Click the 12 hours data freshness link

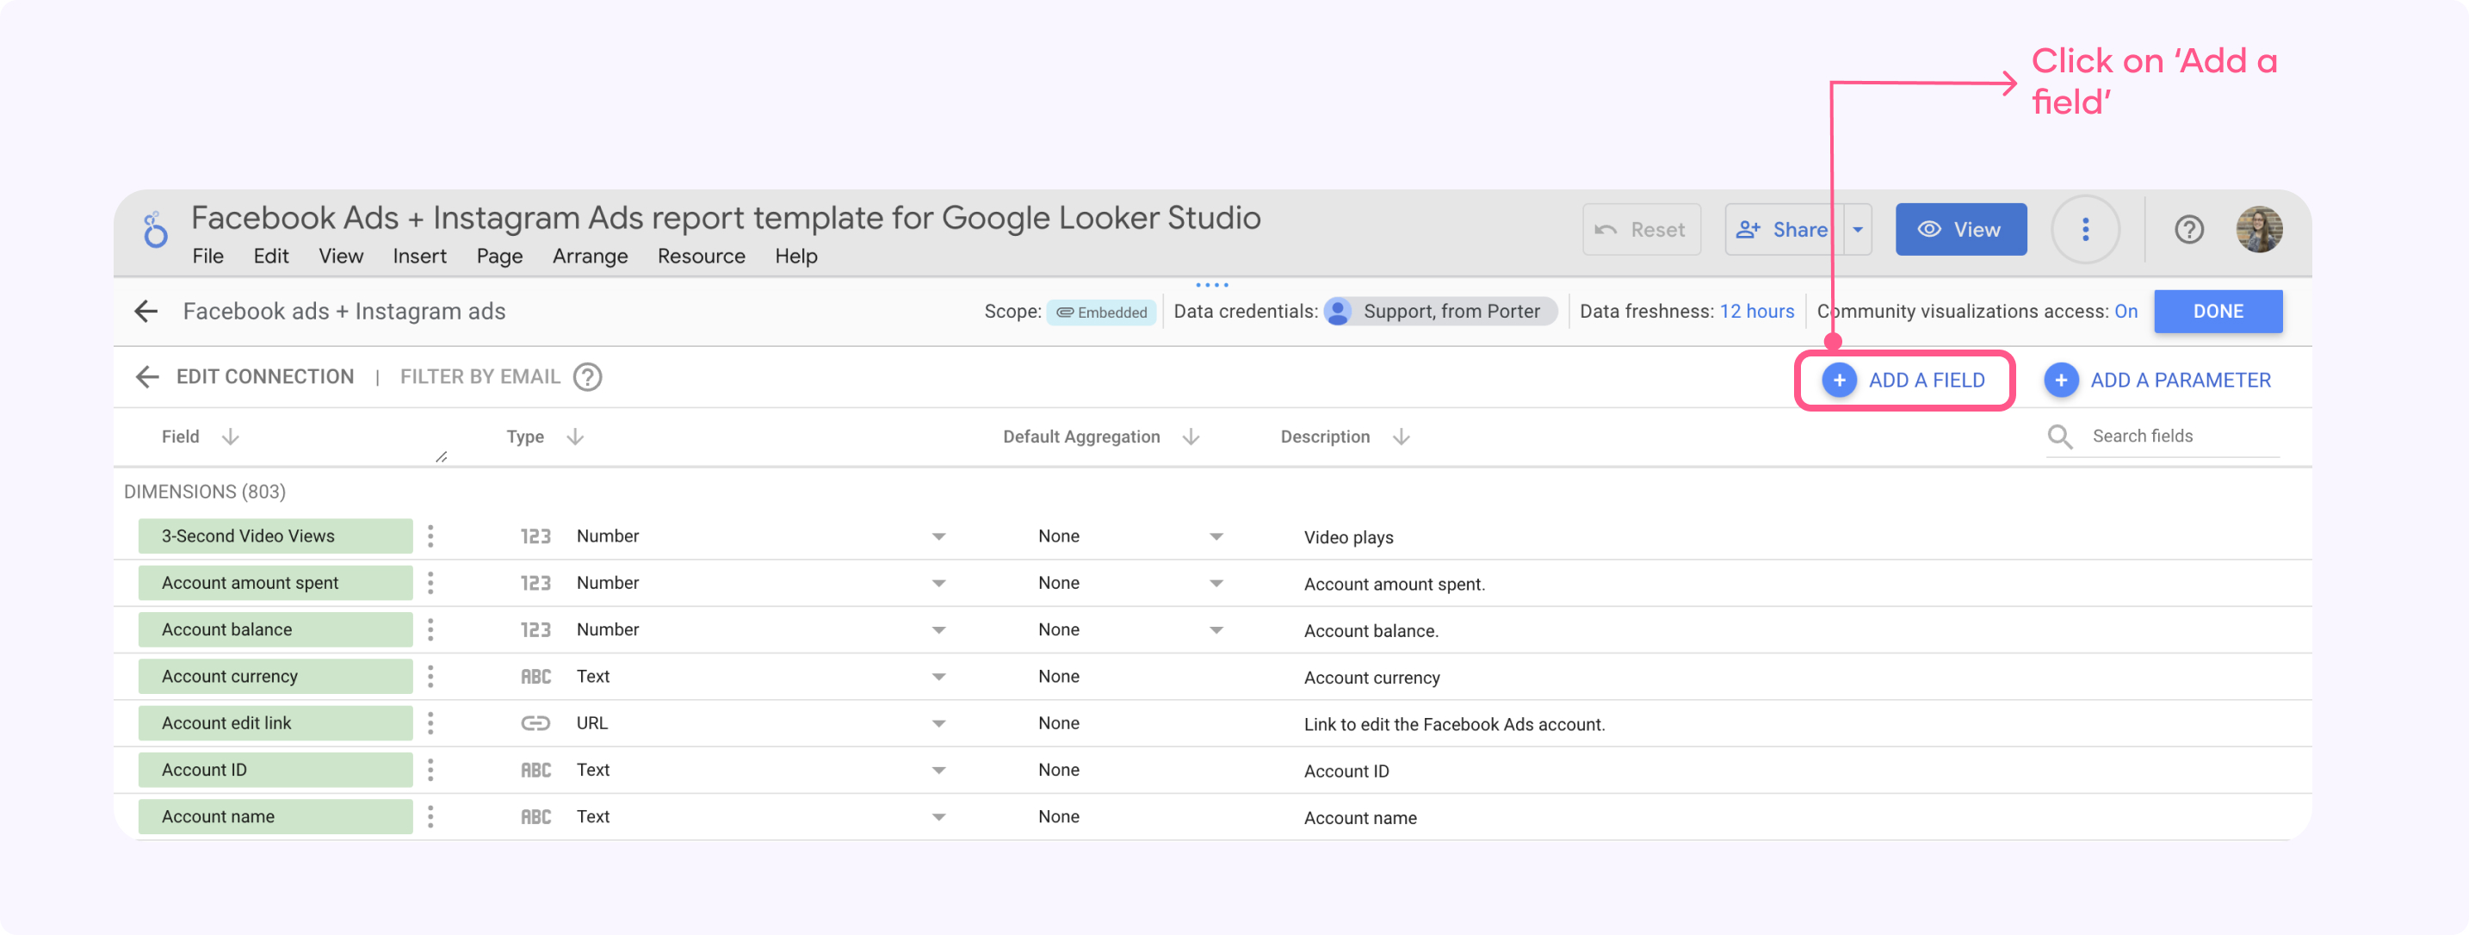pyautogui.click(x=1757, y=312)
